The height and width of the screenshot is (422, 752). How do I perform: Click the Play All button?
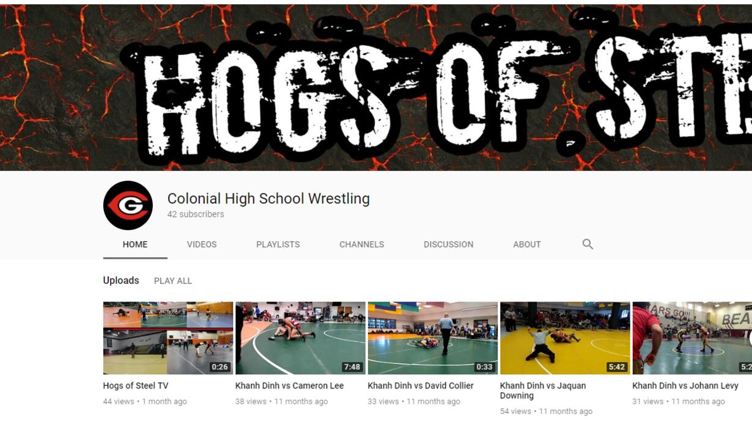(x=173, y=281)
